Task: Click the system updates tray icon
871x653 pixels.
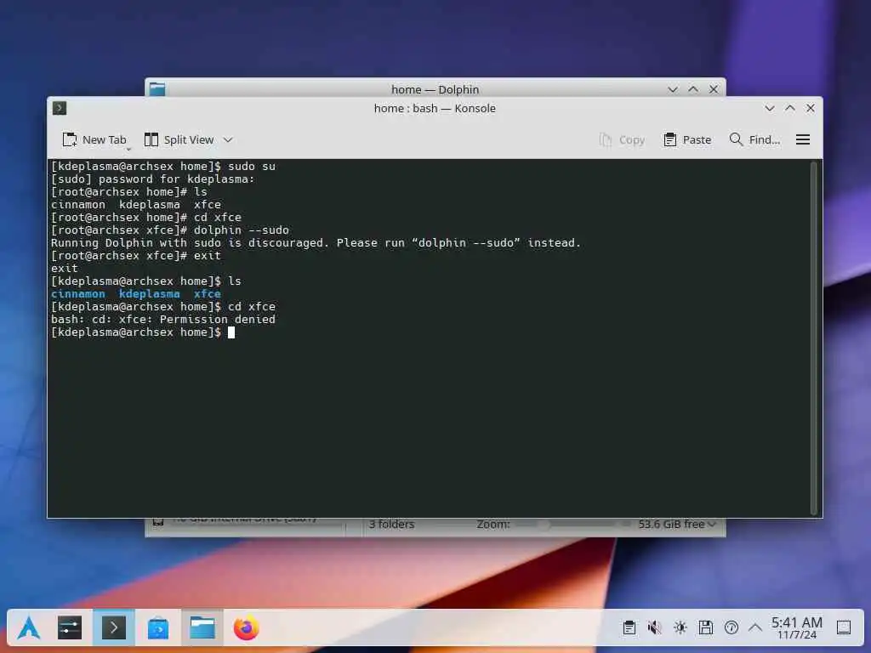Action: coord(731,628)
